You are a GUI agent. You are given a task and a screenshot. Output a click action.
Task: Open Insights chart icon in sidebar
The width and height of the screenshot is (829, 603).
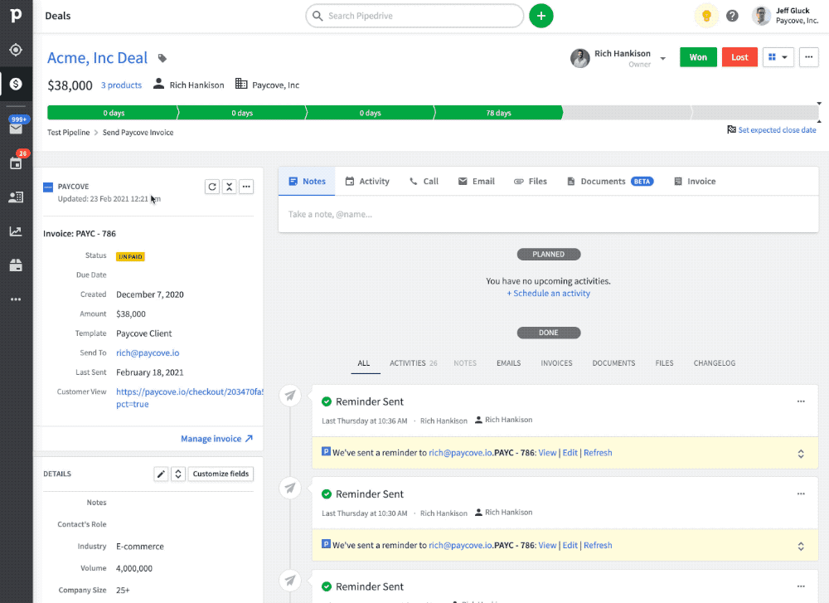[x=16, y=231]
